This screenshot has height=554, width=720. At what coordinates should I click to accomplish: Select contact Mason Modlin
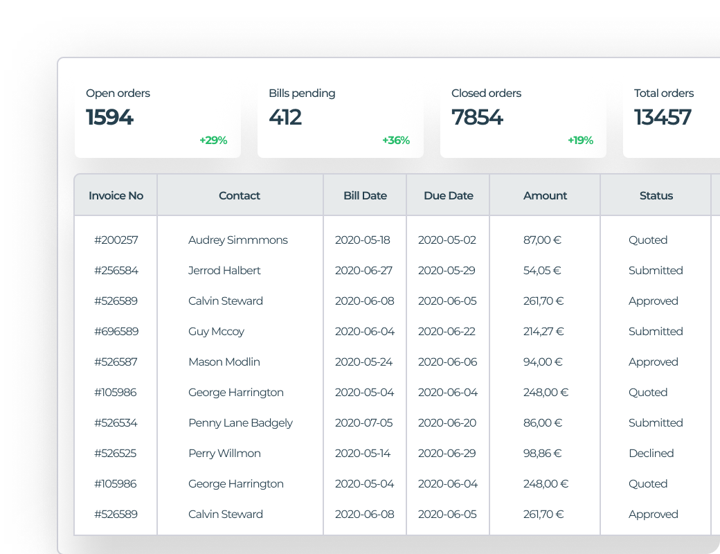pyautogui.click(x=224, y=361)
